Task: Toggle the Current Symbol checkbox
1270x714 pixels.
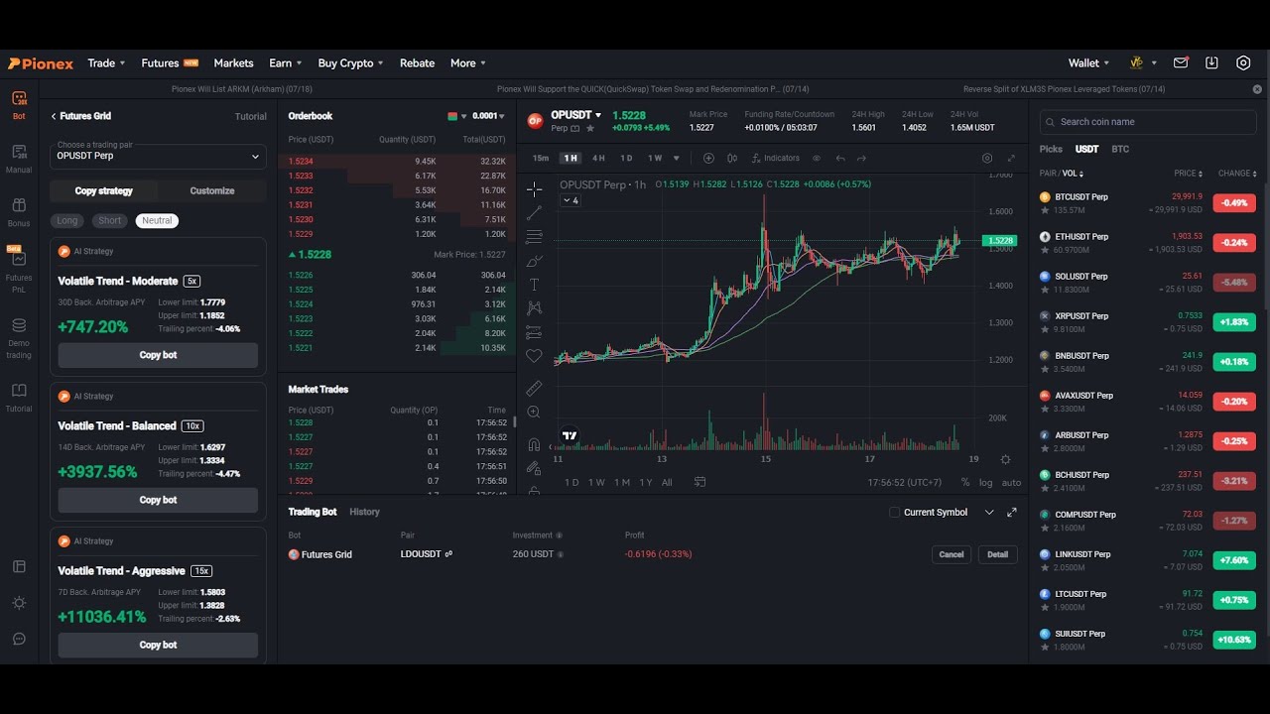Action: tap(894, 513)
